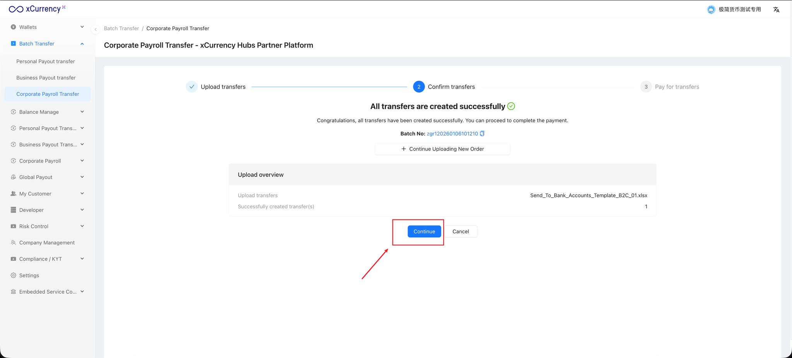Click the Cancel button
Viewport: 792px width, 358px height.
pos(461,231)
